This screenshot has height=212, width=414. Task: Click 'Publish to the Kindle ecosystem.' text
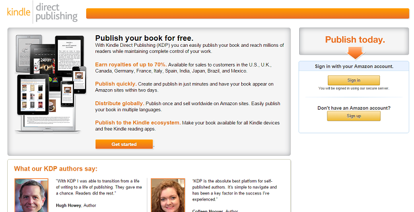(138, 122)
